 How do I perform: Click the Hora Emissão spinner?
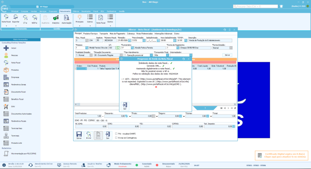pyautogui.click(x=144, y=41)
